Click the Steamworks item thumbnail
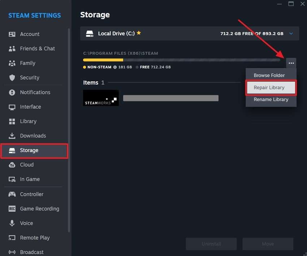This screenshot has height=256, width=307. (101, 98)
